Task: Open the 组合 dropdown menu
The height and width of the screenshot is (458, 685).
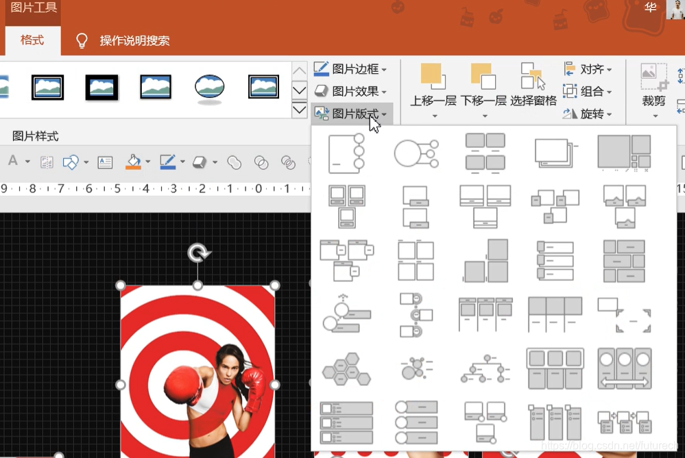Action: pos(588,91)
